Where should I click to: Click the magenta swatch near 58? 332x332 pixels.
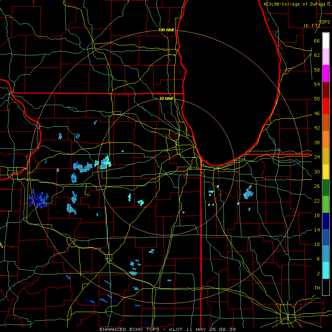click(x=326, y=73)
